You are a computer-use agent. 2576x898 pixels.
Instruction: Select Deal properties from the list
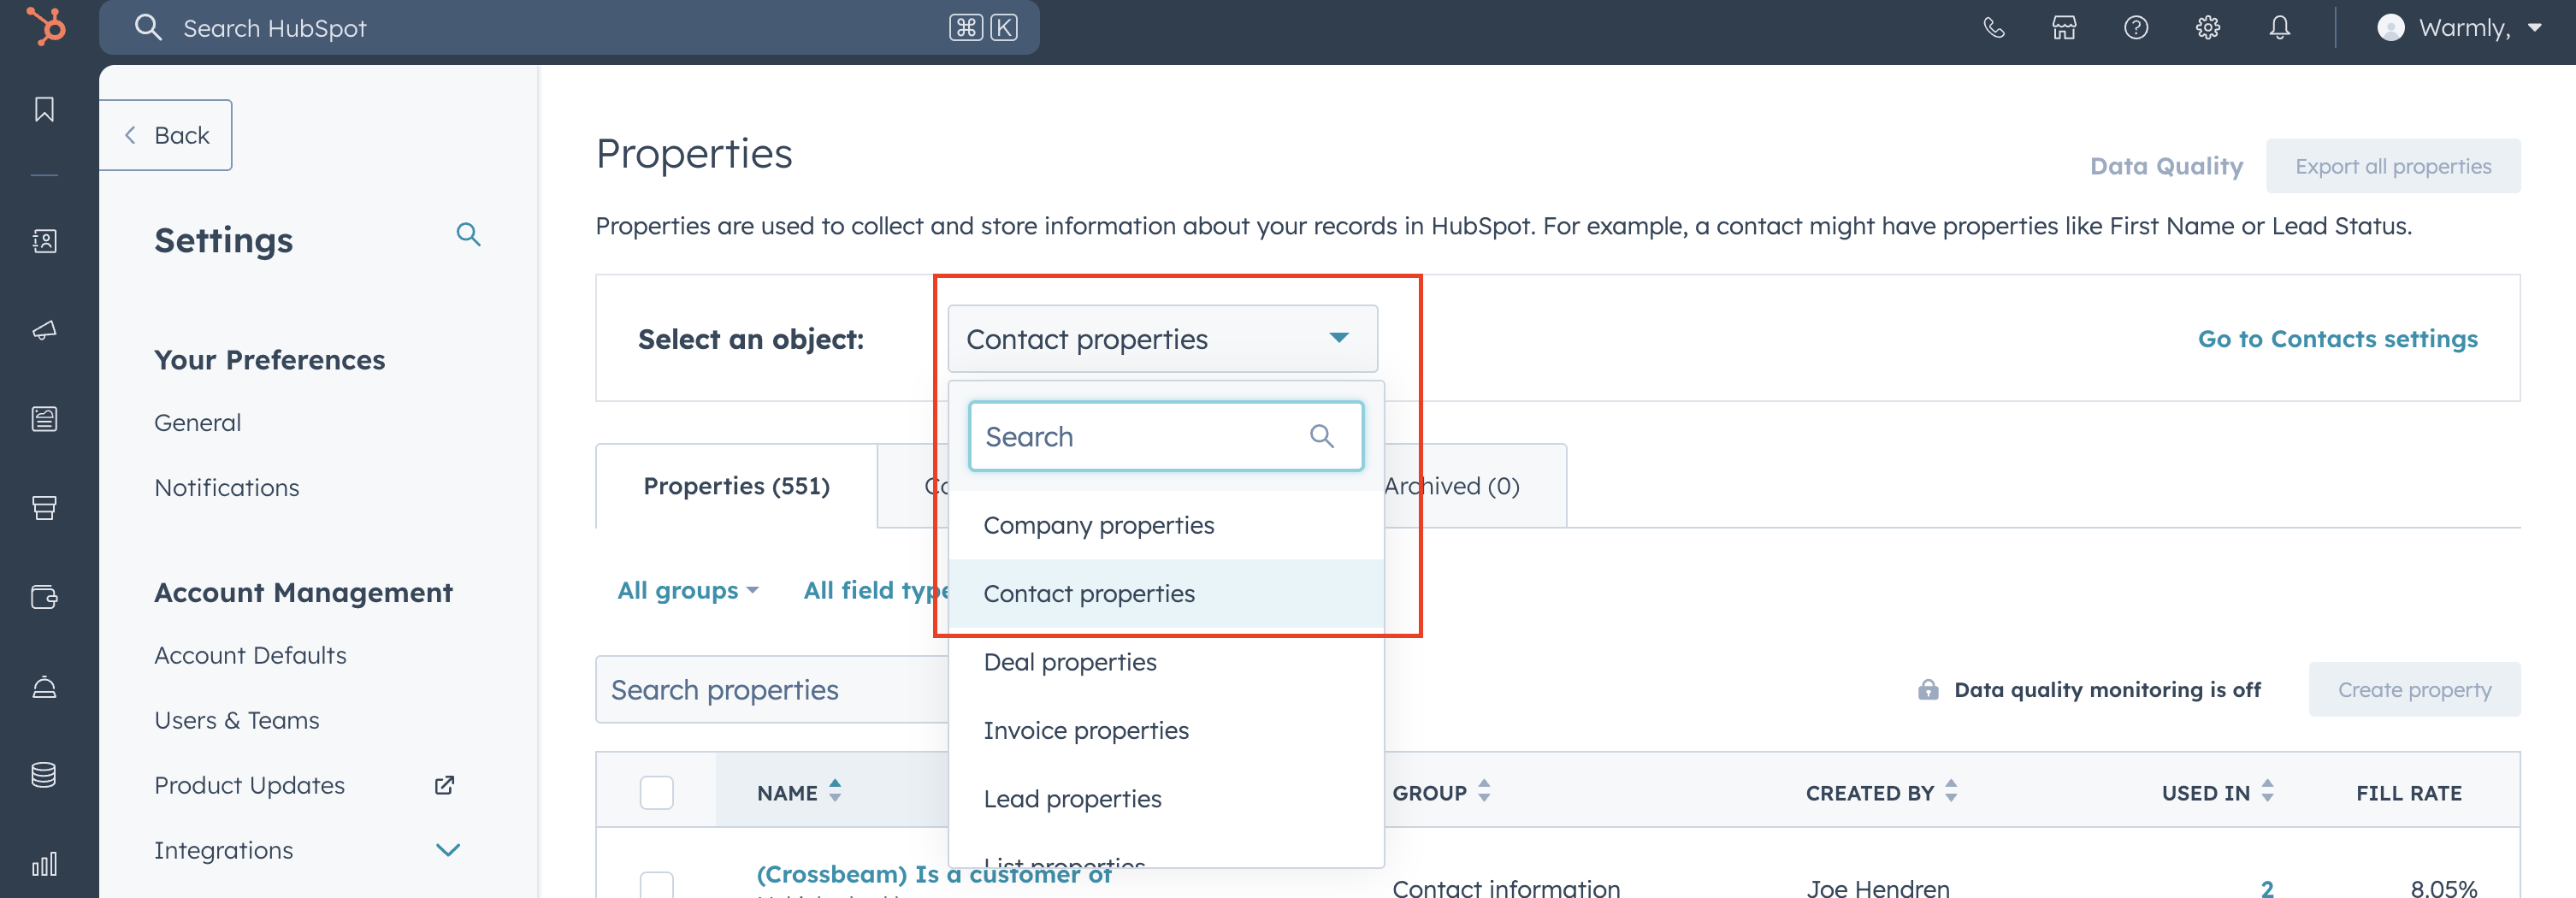1069,662
